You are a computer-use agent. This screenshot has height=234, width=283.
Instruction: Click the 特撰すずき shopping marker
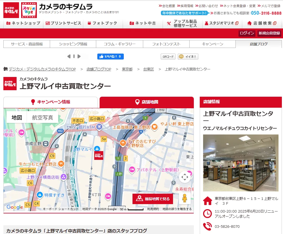(x=40, y=195)
